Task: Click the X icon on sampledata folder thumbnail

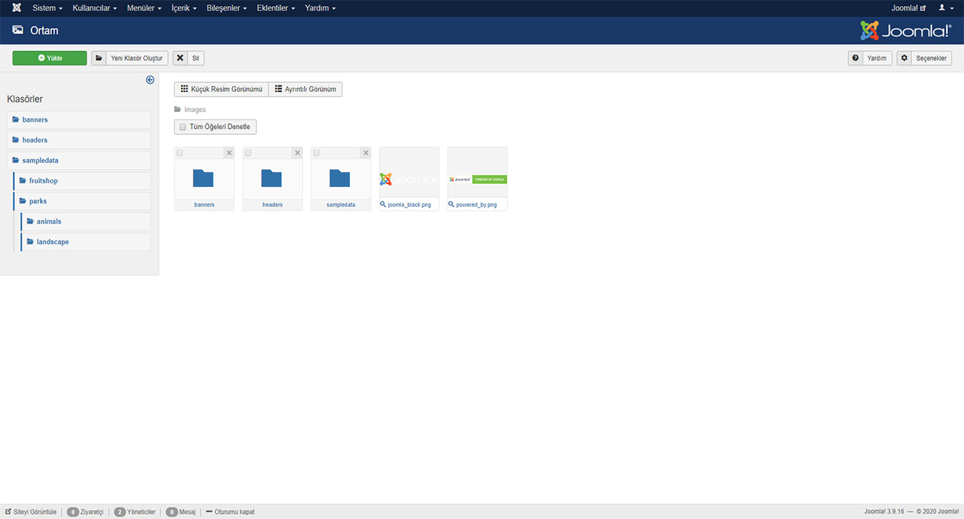Action: [x=366, y=153]
